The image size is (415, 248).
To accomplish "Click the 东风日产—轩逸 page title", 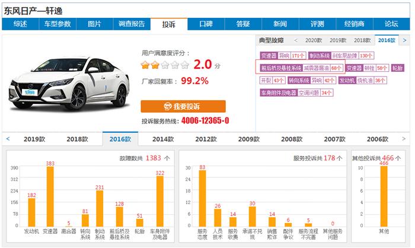I will 33,11.
